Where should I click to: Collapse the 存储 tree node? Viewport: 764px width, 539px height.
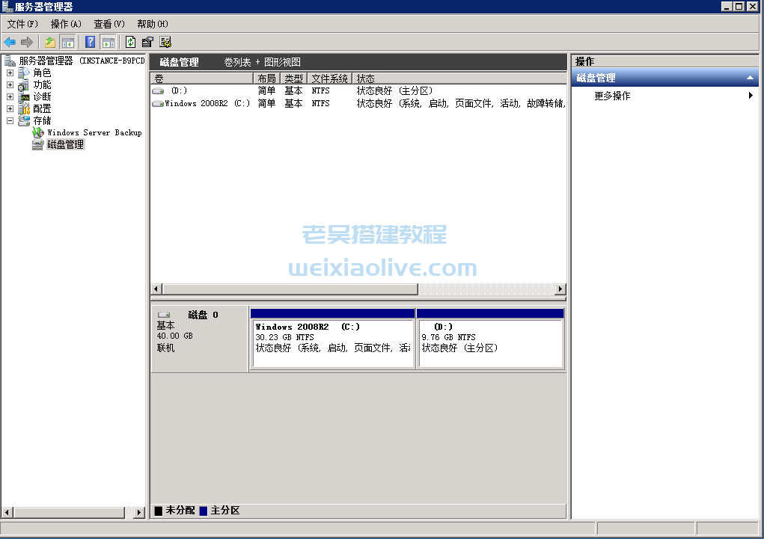[10, 120]
